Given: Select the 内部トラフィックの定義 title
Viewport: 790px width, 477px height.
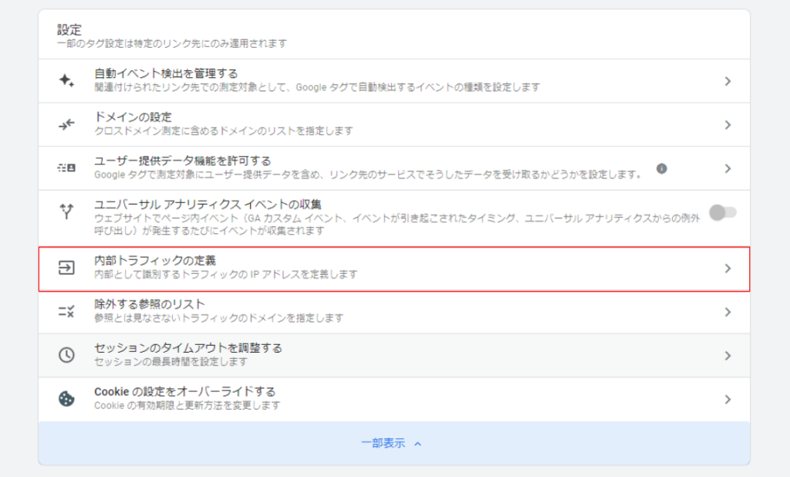Looking at the screenshot, I should click(x=155, y=261).
